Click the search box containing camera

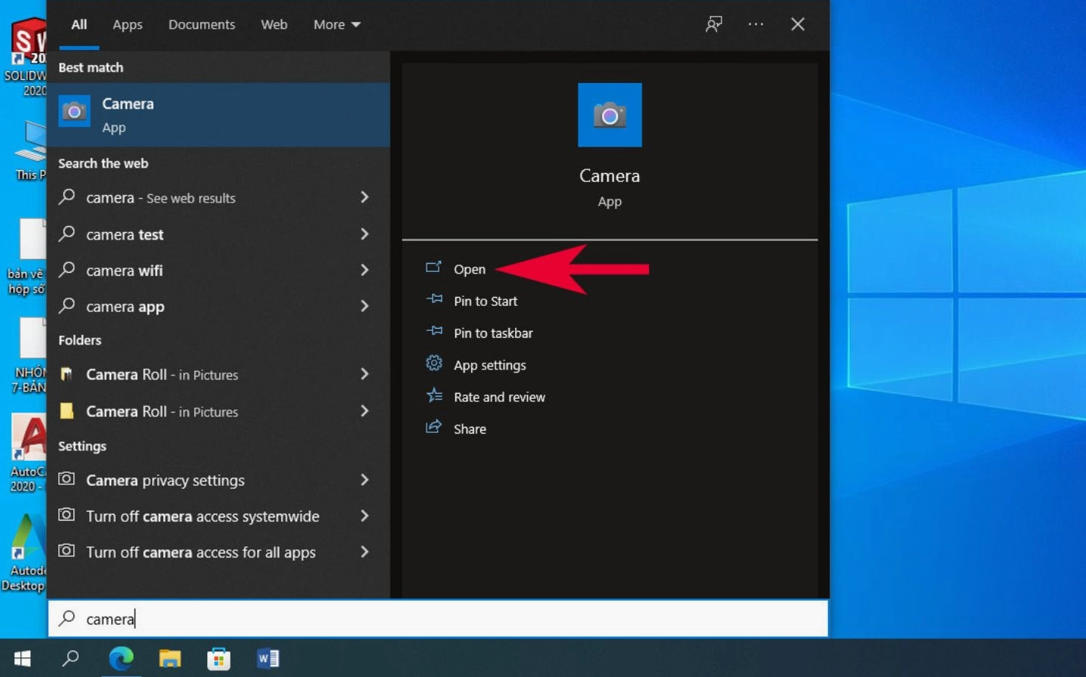(x=439, y=619)
